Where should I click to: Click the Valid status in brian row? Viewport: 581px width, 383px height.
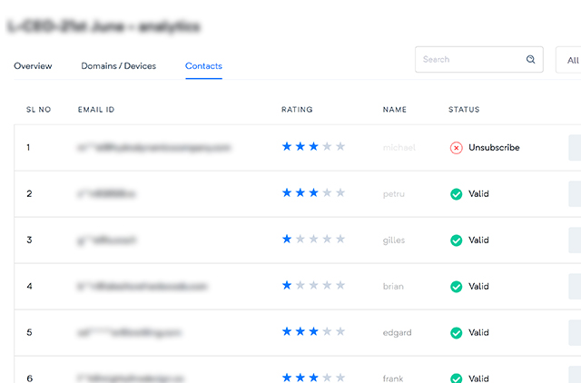coord(478,286)
